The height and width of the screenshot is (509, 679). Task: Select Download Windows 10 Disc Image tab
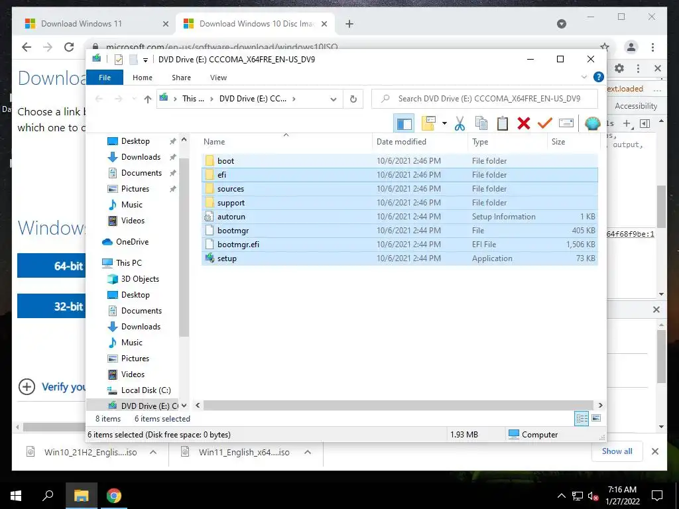click(x=255, y=24)
